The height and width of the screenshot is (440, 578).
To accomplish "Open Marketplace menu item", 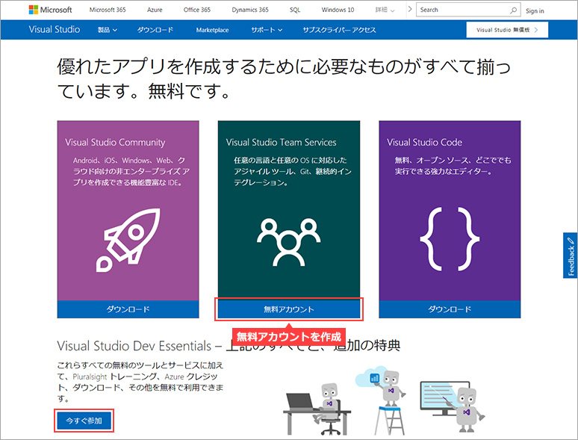I will click(x=212, y=30).
